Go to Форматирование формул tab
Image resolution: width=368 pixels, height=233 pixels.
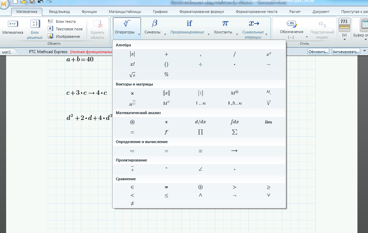[x=202, y=12]
